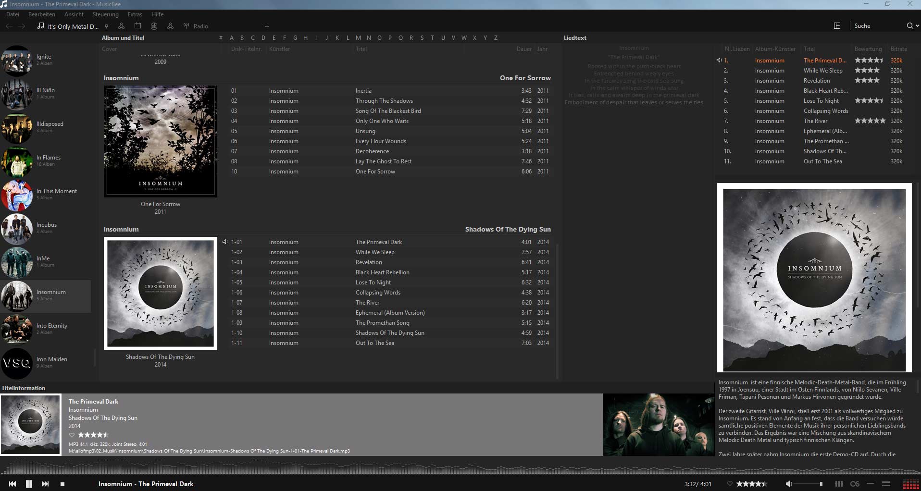Select the In Flames artist

tap(46, 161)
